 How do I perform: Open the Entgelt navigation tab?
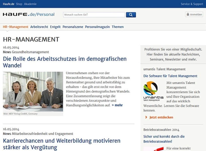coord(55,27)
